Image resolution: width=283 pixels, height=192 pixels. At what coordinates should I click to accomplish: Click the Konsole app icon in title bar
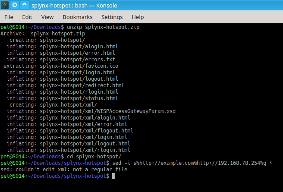pyautogui.click(x=4, y=6)
